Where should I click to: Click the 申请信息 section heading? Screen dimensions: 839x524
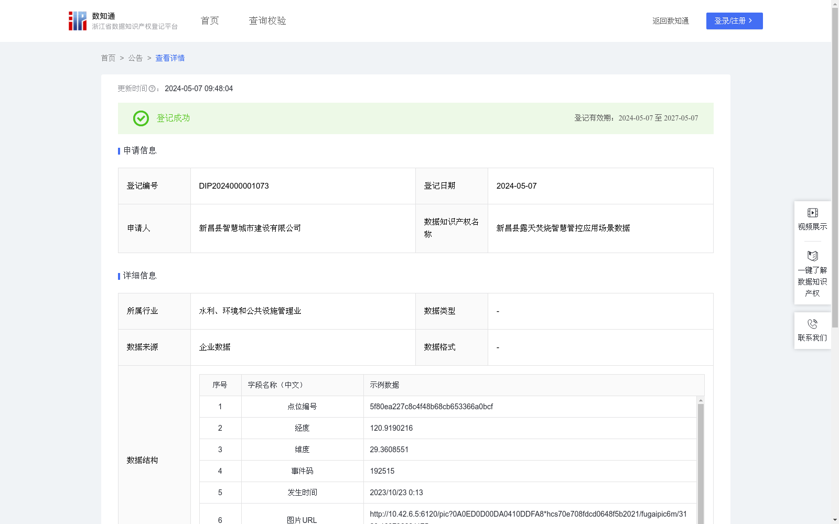[x=139, y=151]
